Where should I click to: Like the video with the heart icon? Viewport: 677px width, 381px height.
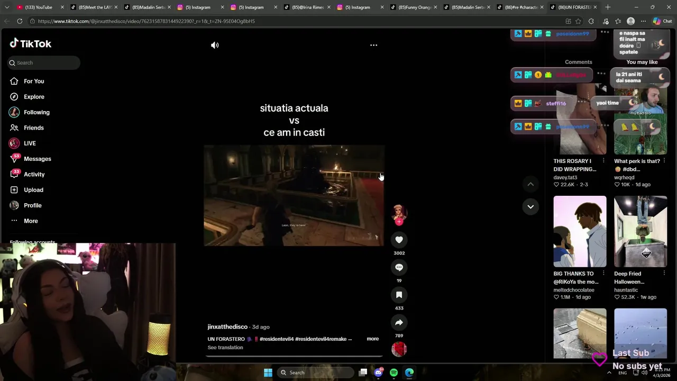(x=399, y=240)
